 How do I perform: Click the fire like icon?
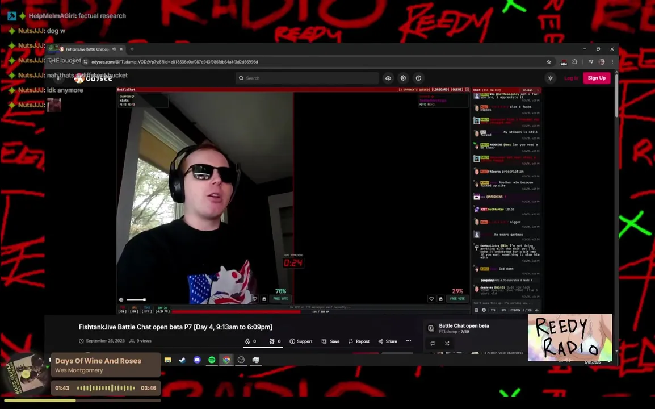click(x=247, y=341)
